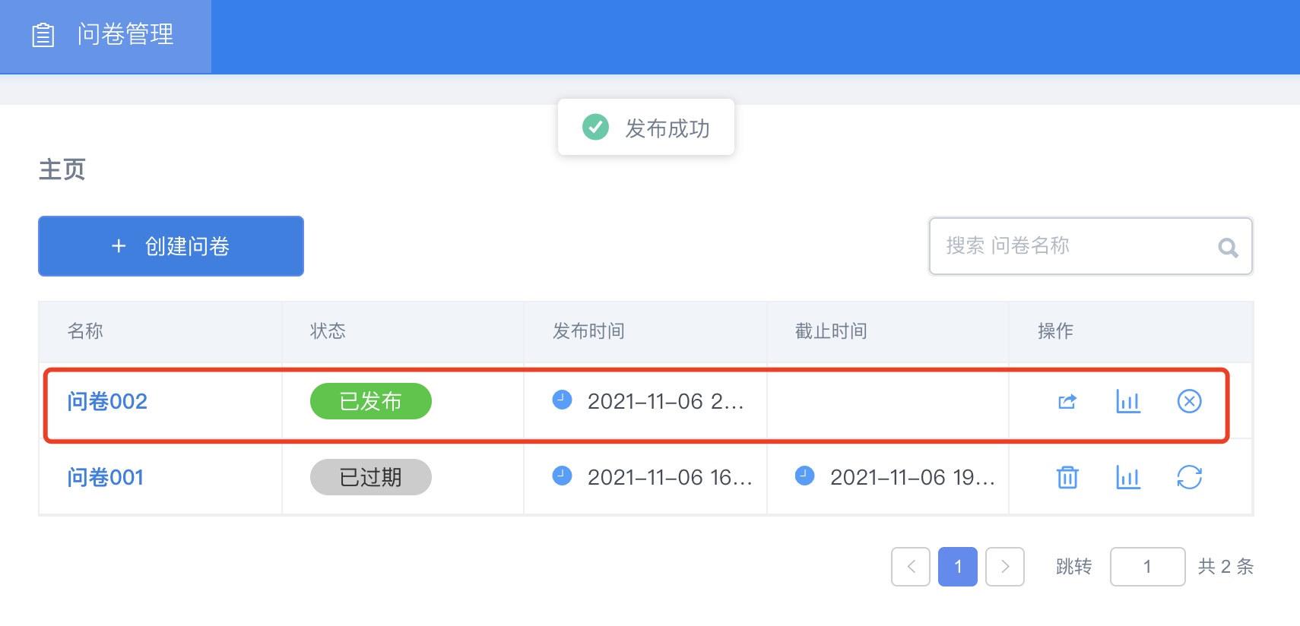The width and height of the screenshot is (1300, 626).
Task: Go to the previous page arrow
Action: click(x=911, y=567)
